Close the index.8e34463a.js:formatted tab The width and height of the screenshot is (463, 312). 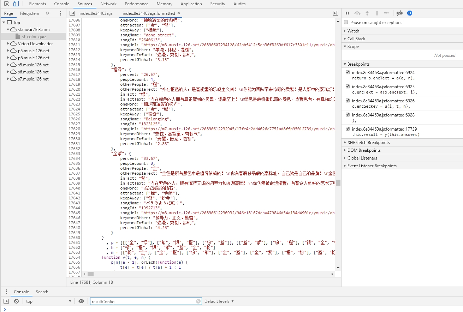tap(179, 13)
